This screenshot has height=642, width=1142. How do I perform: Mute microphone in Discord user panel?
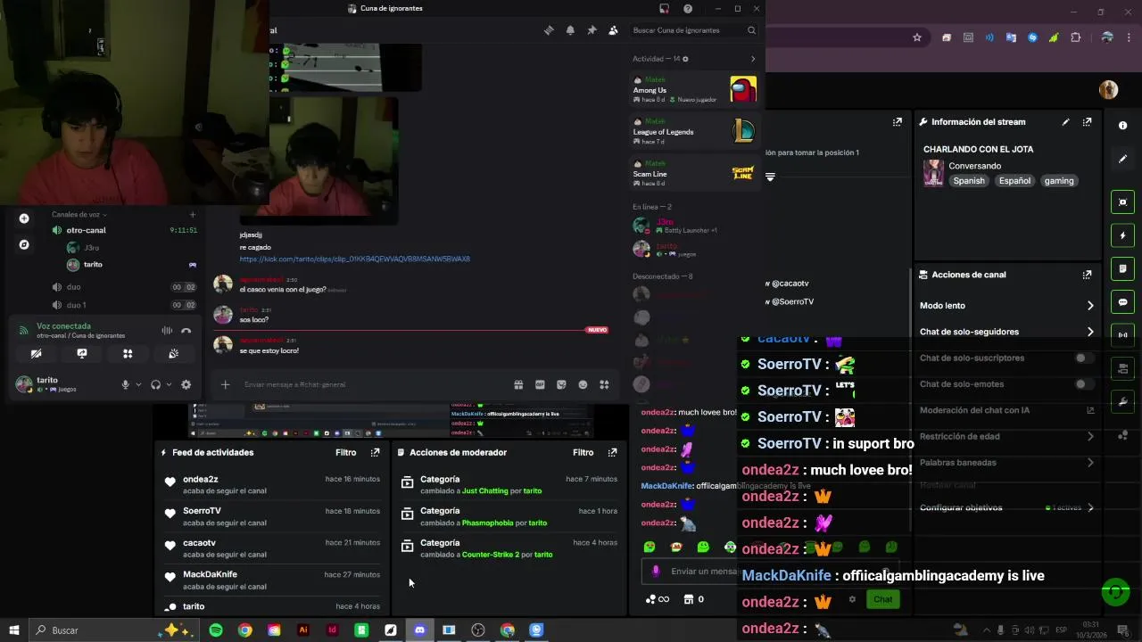(x=126, y=384)
